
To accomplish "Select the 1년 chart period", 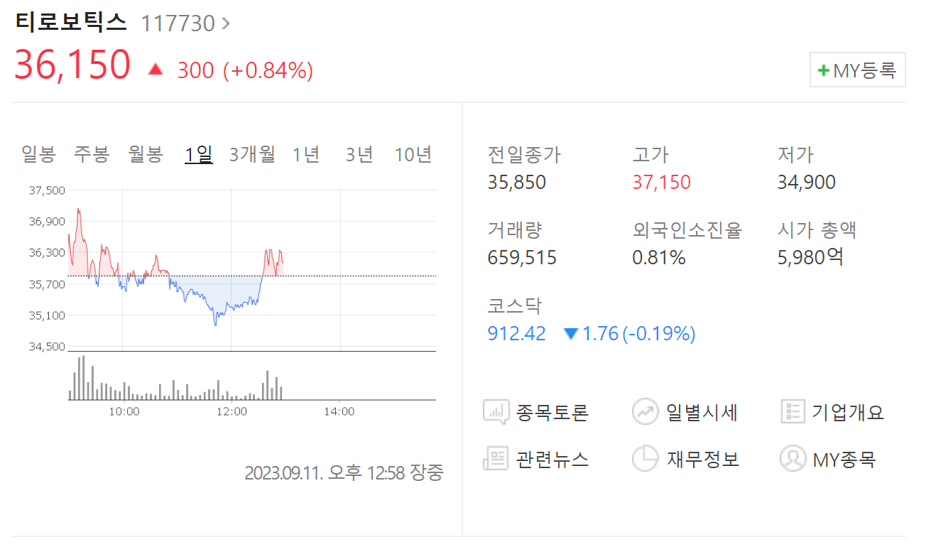I will pyautogui.click(x=305, y=154).
